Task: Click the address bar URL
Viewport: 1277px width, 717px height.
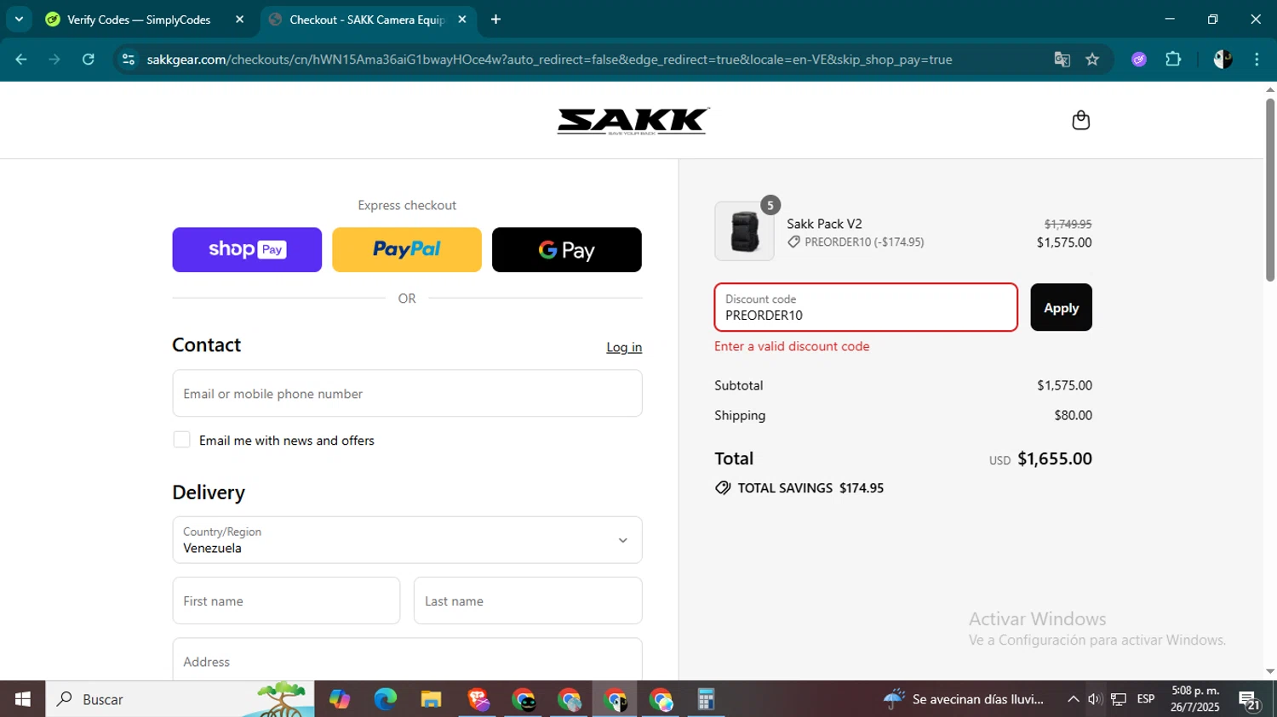Action: coord(549,60)
